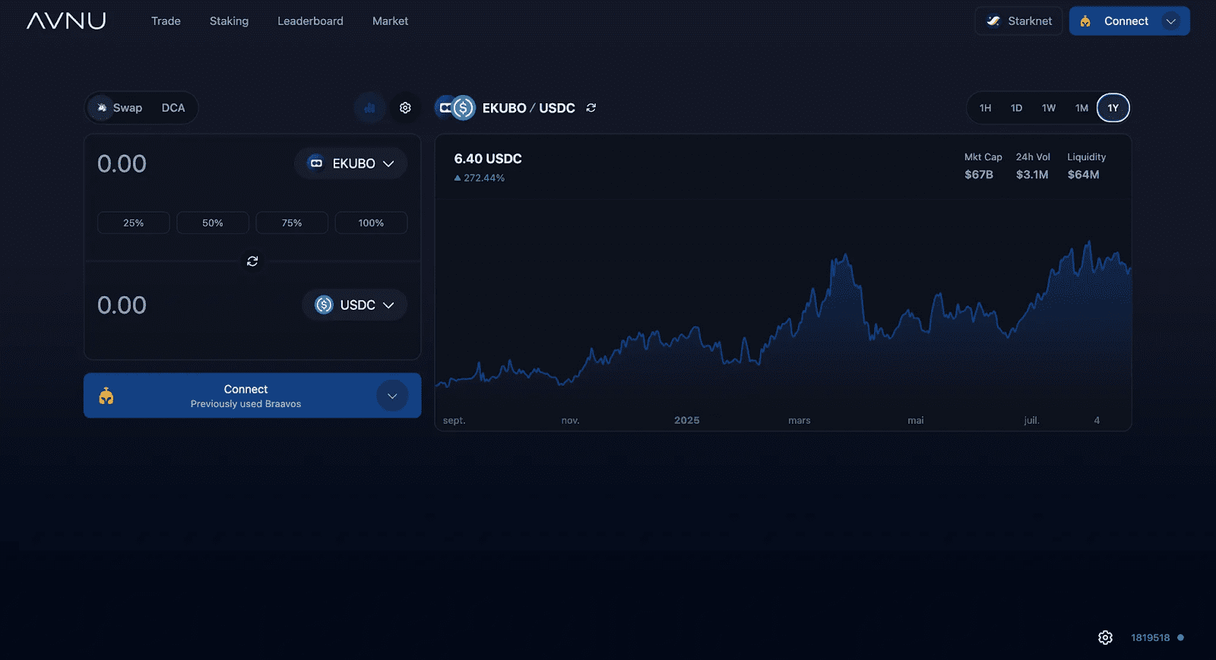Switch to the DCA tab
The image size is (1216, 660).
(173, 108)
